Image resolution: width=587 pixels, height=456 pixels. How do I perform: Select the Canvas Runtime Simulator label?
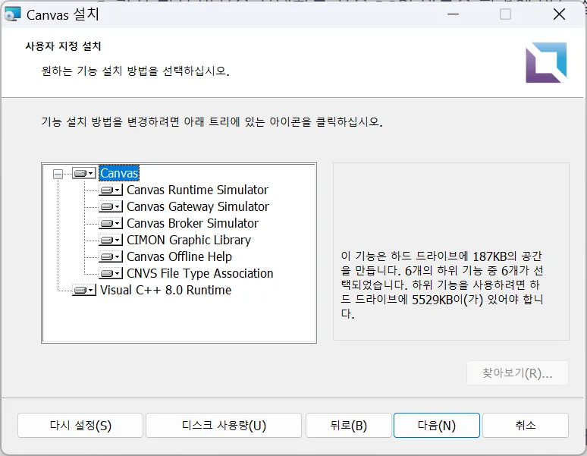click(x=197, y=190)
